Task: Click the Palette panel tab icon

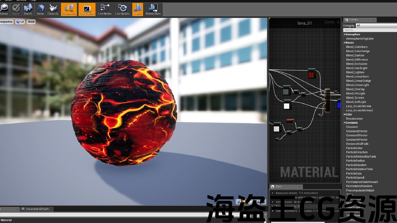Action: pos(347,20)
